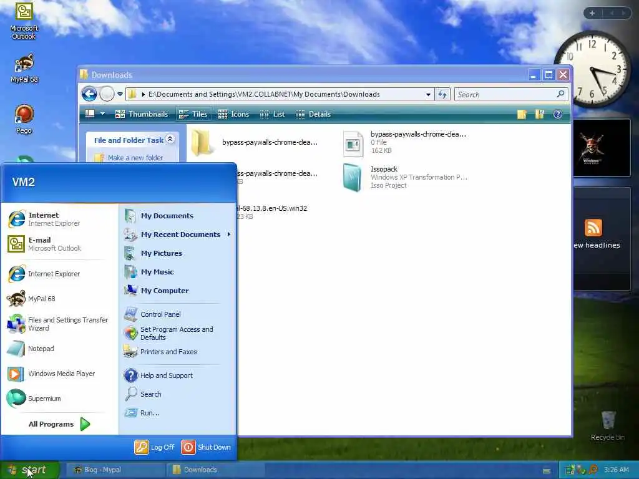Click the Log Off button

pyautogui.click(x=155, y=447)
